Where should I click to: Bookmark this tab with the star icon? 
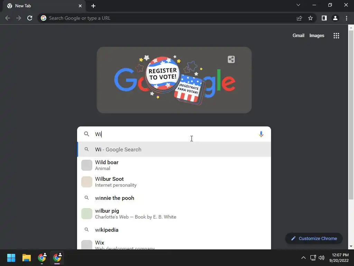310,18
